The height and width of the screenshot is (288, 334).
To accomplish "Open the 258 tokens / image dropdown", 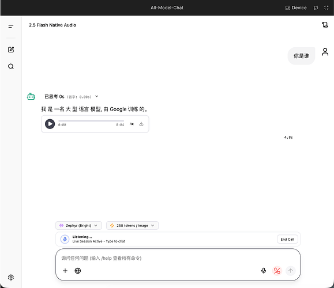I will tap(132, 225).
